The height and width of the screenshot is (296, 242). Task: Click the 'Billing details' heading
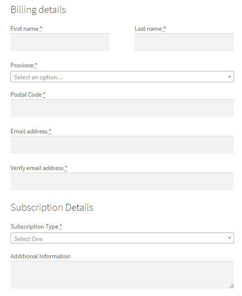pos(38,9)
